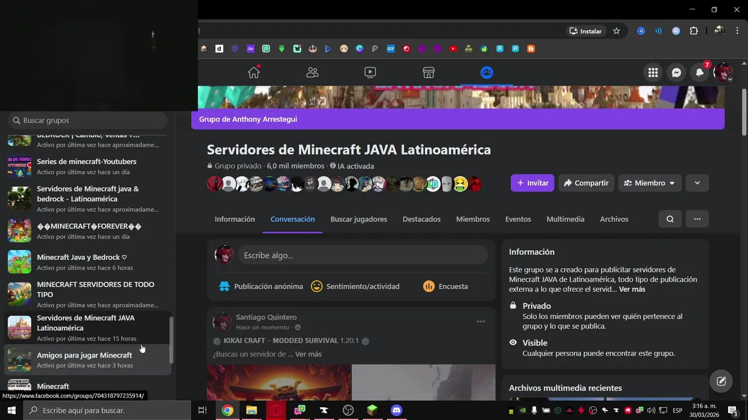Open the Windows notification center icon
The image size is (748, 420).
[733, 411]
